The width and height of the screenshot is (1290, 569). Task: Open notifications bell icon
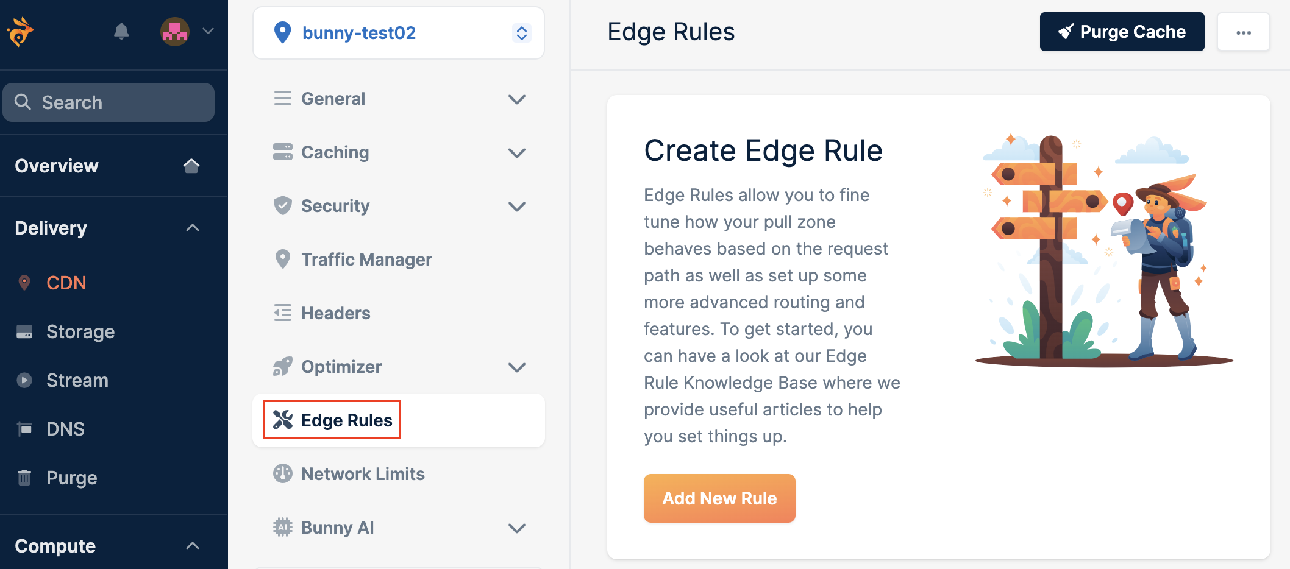tap(121, 31)
